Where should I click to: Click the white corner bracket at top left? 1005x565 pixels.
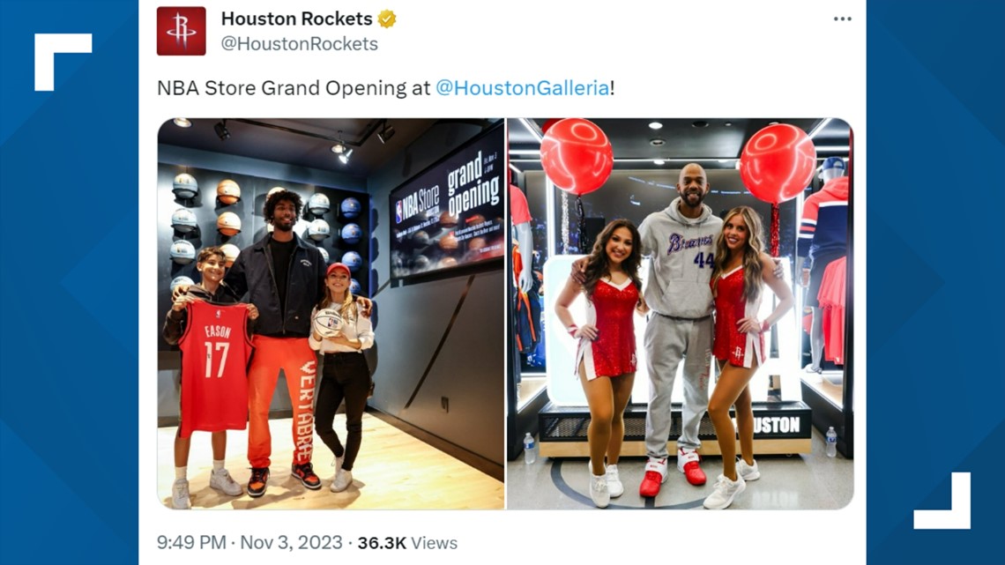(63, 62)
